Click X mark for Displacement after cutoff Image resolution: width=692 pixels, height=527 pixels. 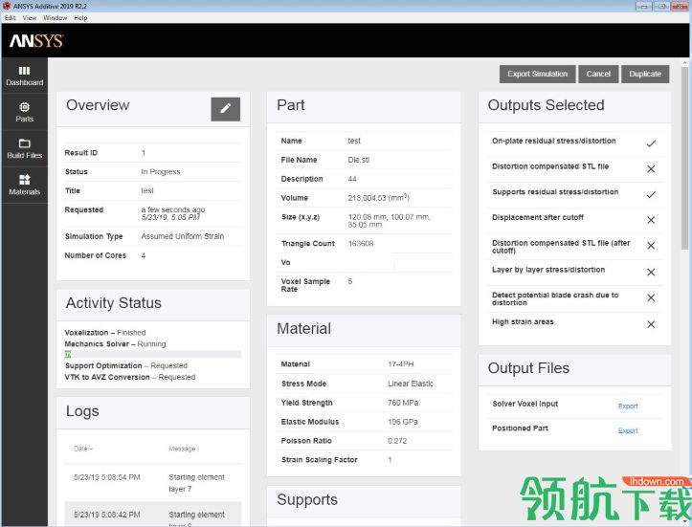(x=651, y=220)
